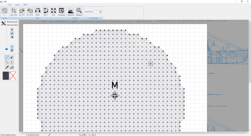Open the File tab

[x=10, y=5]
